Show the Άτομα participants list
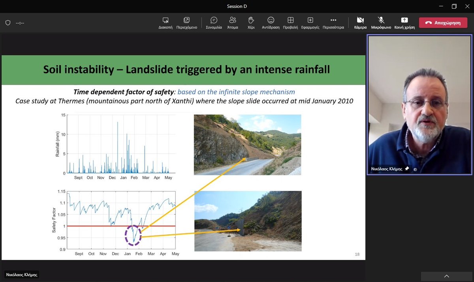 (233, 23)
